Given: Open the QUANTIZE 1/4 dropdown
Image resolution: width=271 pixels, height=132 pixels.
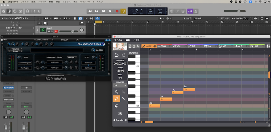Looking at the screenshot, I should pos(120,85).
